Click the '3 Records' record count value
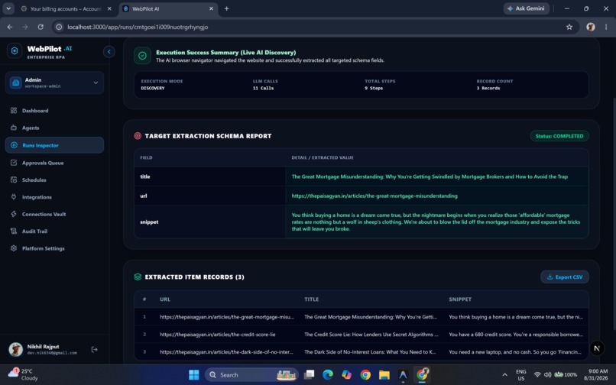This screenshot has width=616, height=385. click(488, 88)
